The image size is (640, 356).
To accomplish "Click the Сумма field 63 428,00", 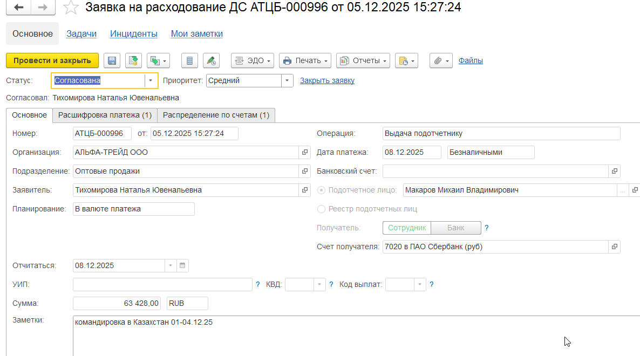I will 117,303.
